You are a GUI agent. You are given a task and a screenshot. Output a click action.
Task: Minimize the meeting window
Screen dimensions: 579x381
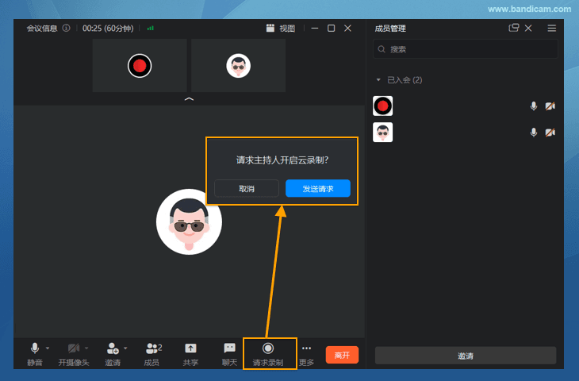pos(315,28)
